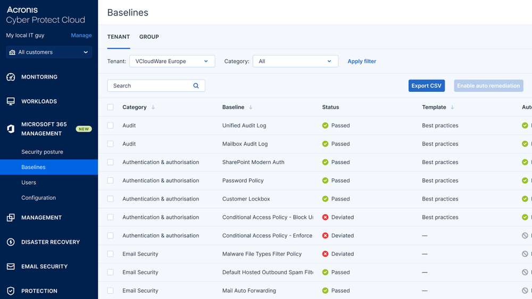Open Configuration submenu item
The height and width of the screenshot is (299, 532).
point(38,198)
